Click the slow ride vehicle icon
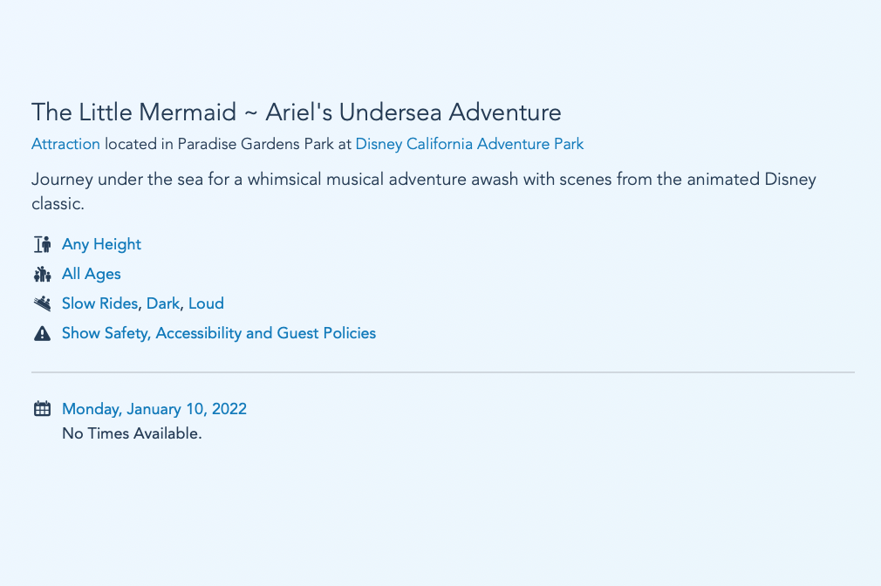The image size is (881, 586). [42, 303]
